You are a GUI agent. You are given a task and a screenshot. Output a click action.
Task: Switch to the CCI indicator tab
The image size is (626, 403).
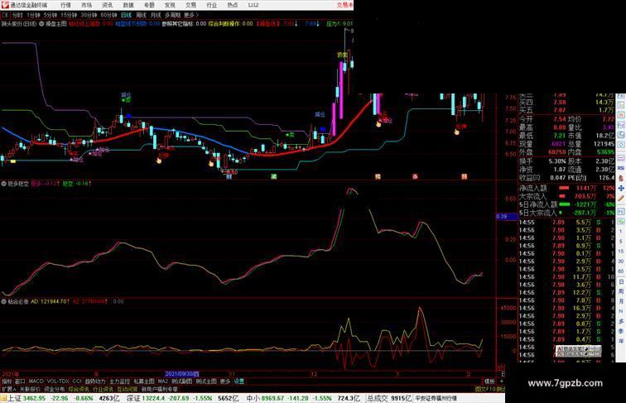tap(77, 381)
